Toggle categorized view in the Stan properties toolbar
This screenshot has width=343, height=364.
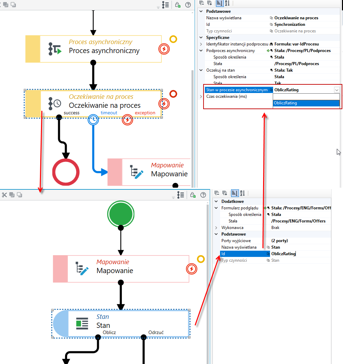(x=235, y=193)
